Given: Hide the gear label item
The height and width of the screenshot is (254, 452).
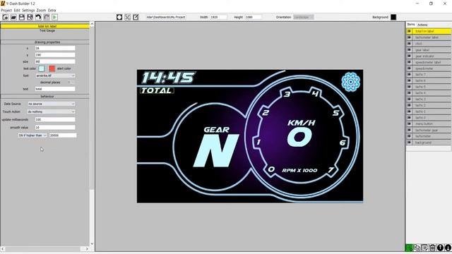Looking at the screenshot, I should pyautogui.click(x=409, y=50).
